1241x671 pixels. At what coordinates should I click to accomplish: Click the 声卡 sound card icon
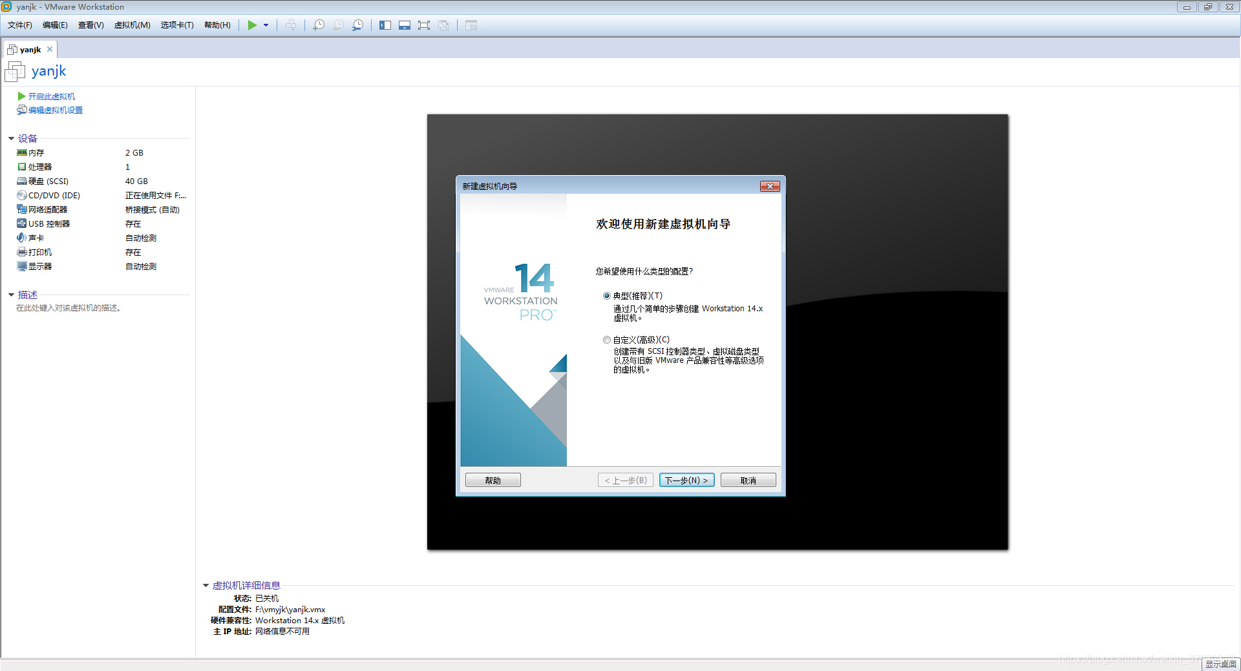[22, 238]
